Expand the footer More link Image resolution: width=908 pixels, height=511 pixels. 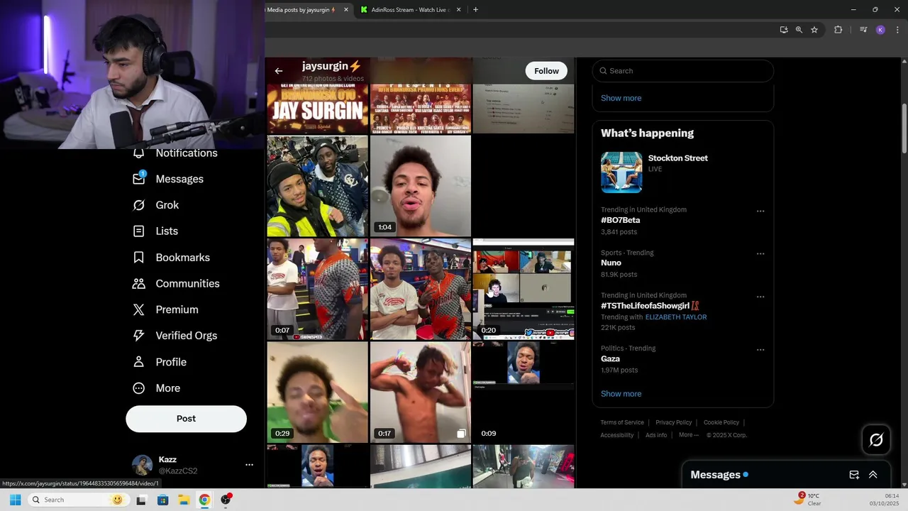pos(688,435)
